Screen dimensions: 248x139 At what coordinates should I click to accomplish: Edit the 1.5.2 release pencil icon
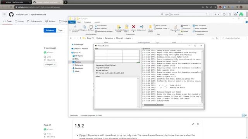click(193, 124)
